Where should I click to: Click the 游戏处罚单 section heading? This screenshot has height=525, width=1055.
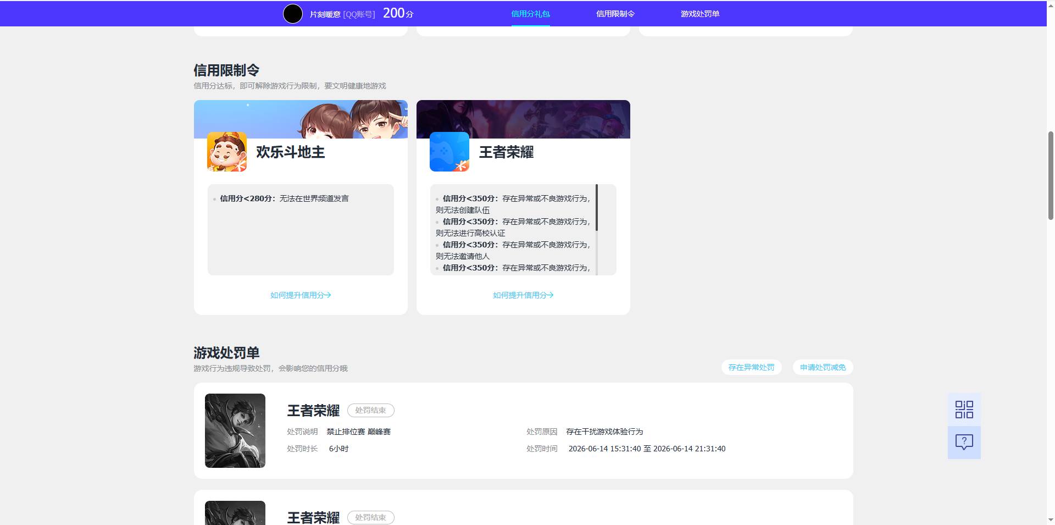[226, 353]
